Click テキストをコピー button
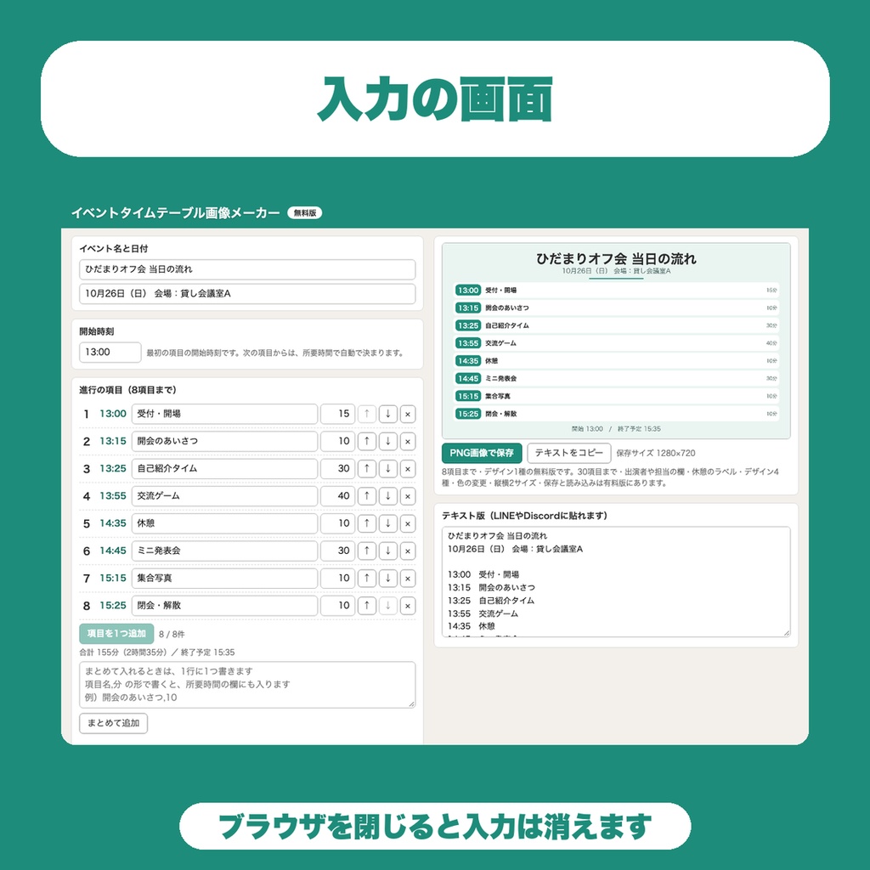This screenshot has width=870, height=870. (568, 453)
